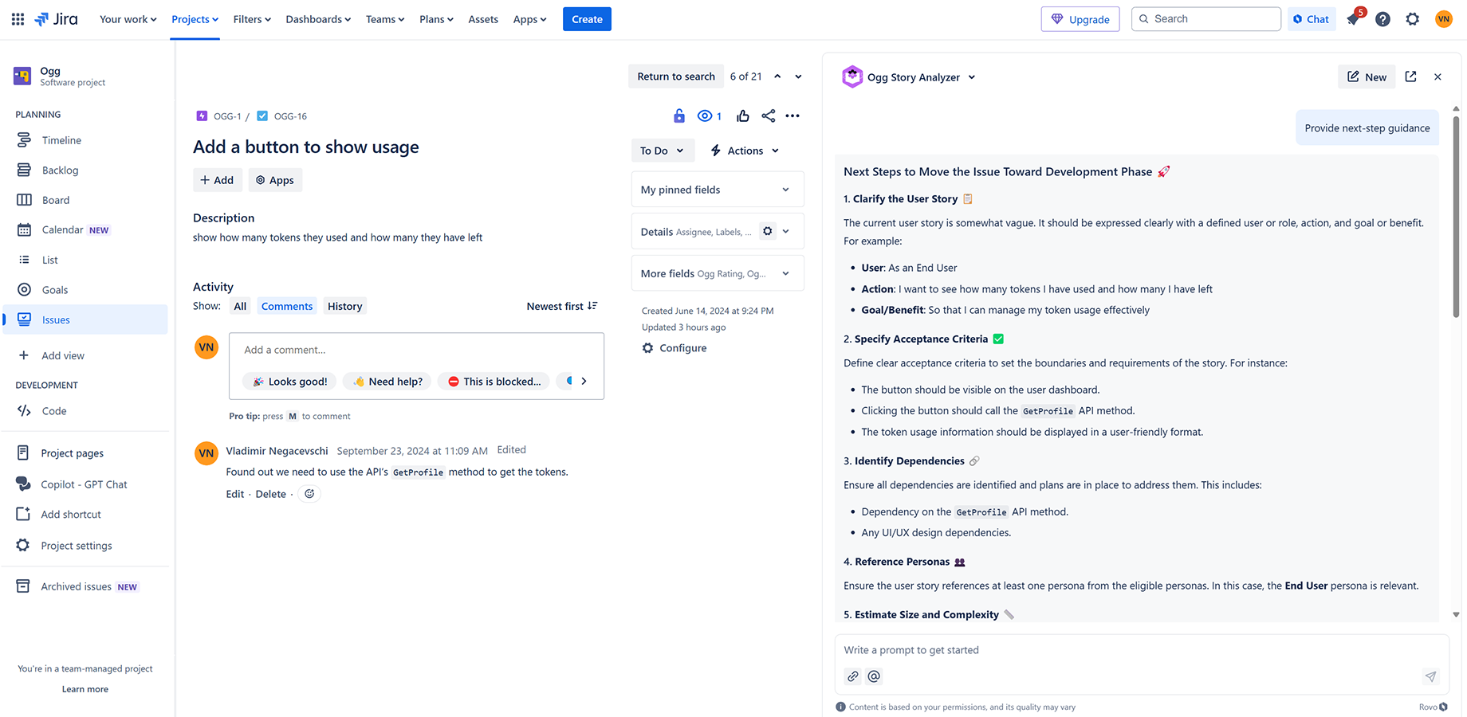
Task: Add an emoji reaction to the comment
Action: pyautogui.click(x=309, y=494)
